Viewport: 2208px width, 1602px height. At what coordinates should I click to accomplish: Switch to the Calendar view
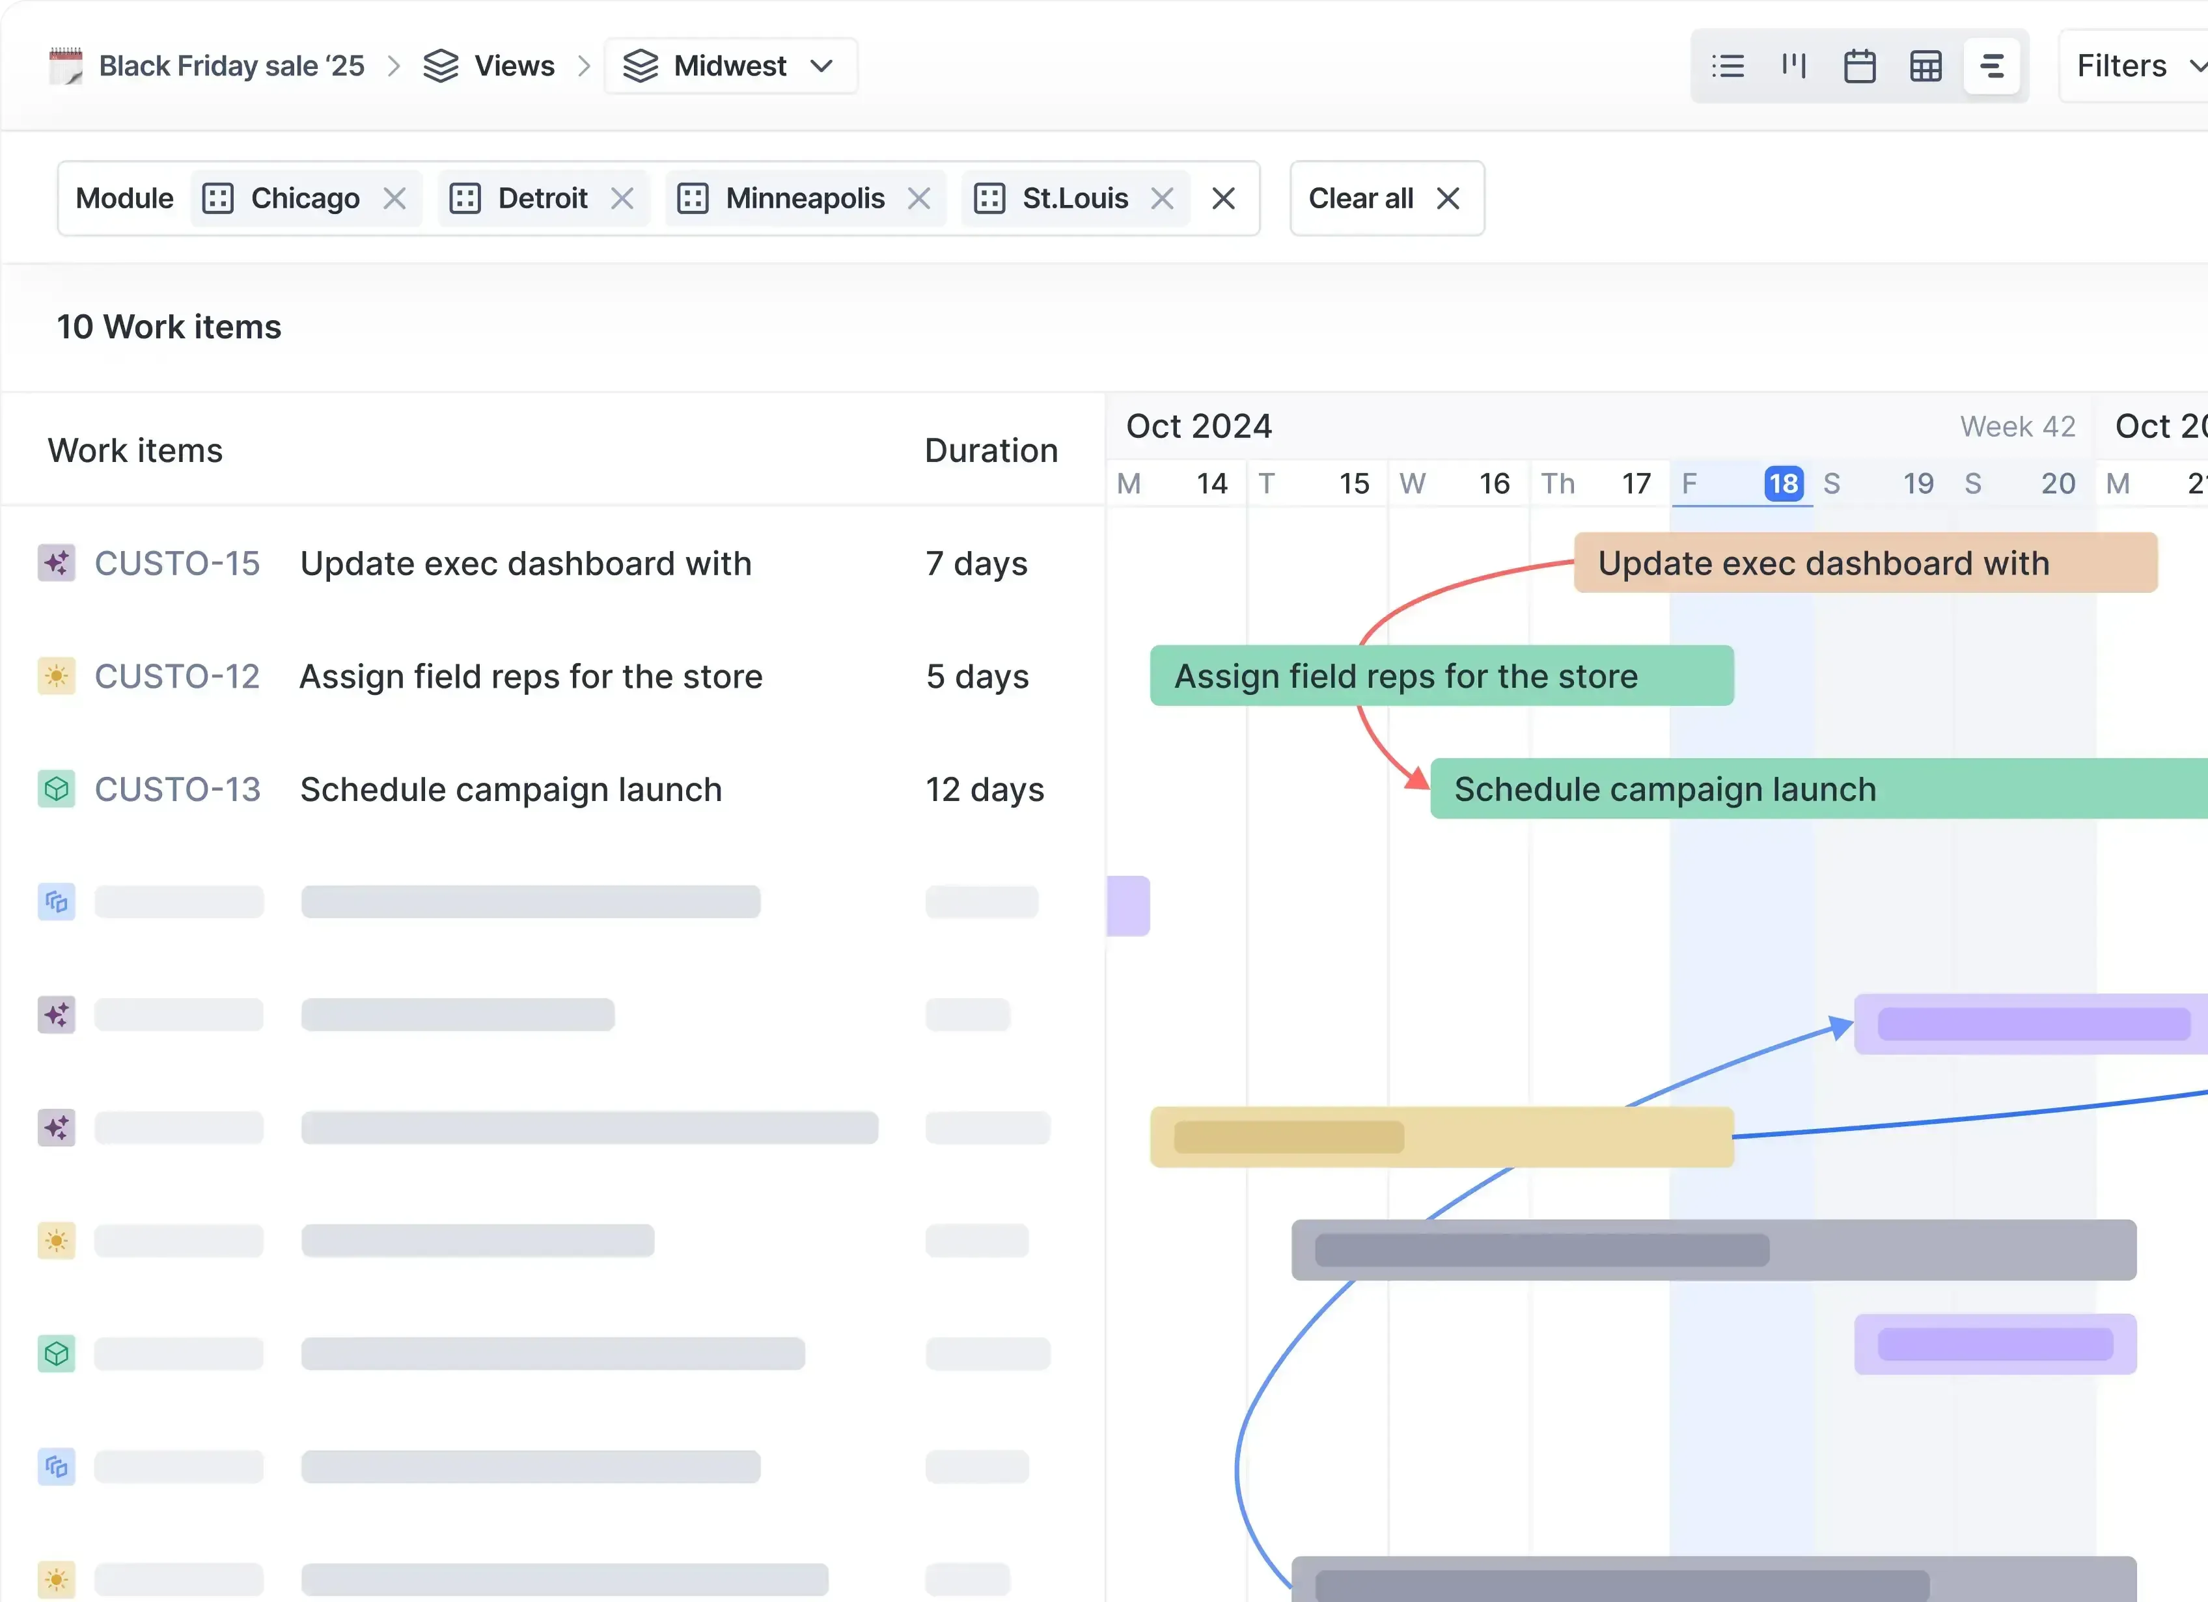1860,65
